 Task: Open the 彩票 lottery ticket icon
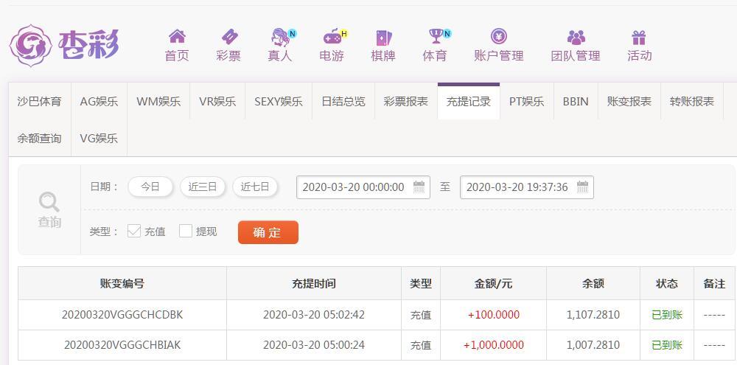click(229, 36)
